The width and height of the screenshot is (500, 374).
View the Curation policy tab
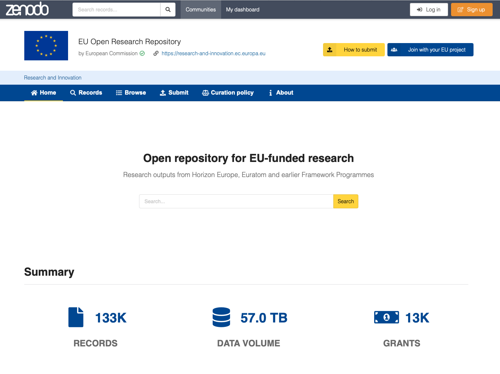coord(228,93)
